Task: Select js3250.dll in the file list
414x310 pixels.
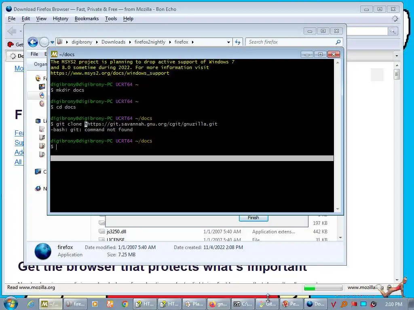Action: tap(116, 232)
